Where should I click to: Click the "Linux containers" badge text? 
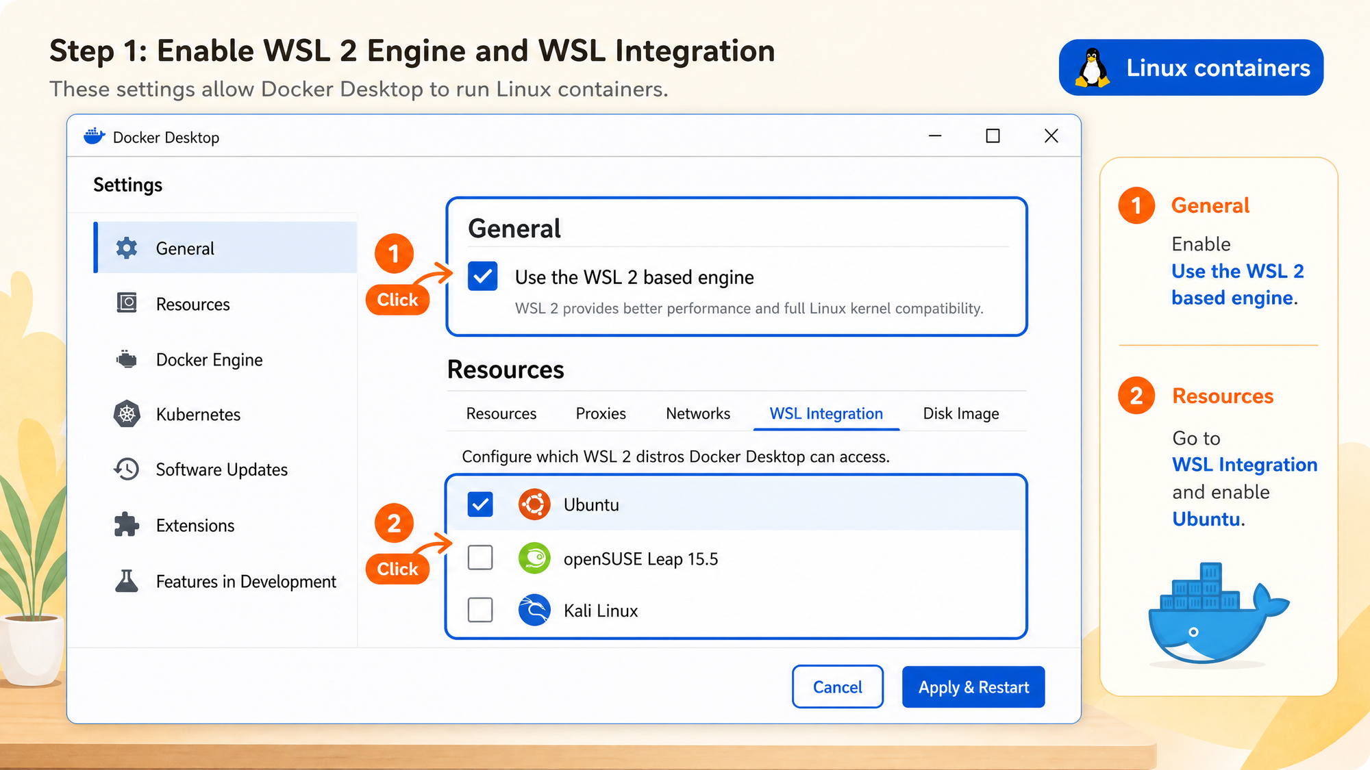click(x=1219, y=68)
